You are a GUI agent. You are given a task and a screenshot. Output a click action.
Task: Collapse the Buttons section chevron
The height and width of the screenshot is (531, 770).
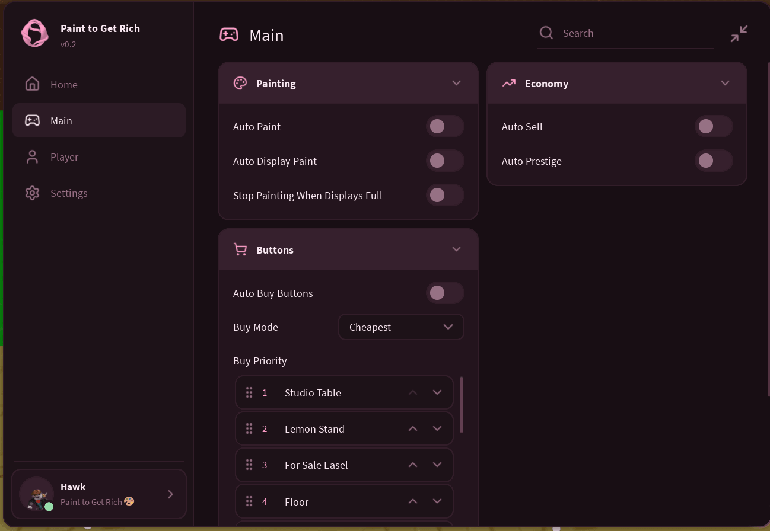point(456,249)
